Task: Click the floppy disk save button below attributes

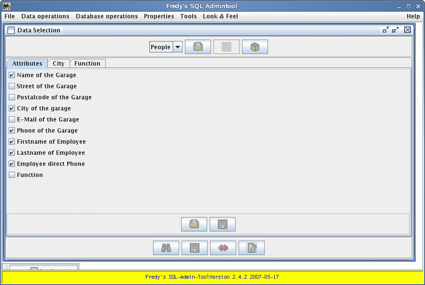Action: pyautogui.click(x=222, y=224)
